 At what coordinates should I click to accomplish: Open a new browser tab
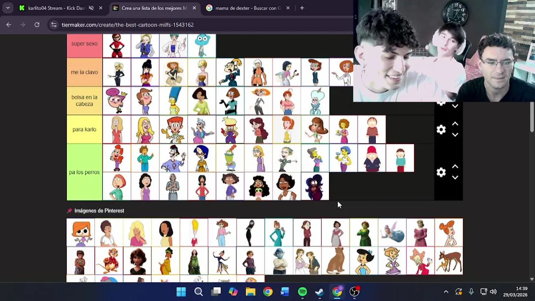302,8
